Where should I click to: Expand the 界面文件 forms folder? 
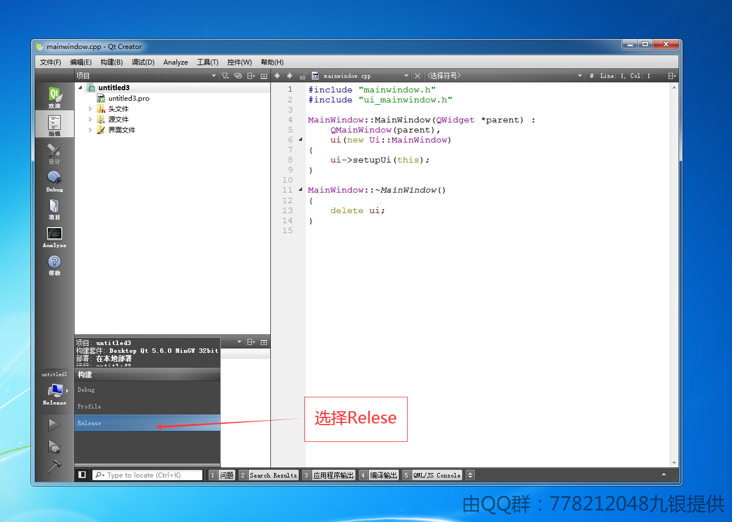point(91,130)
